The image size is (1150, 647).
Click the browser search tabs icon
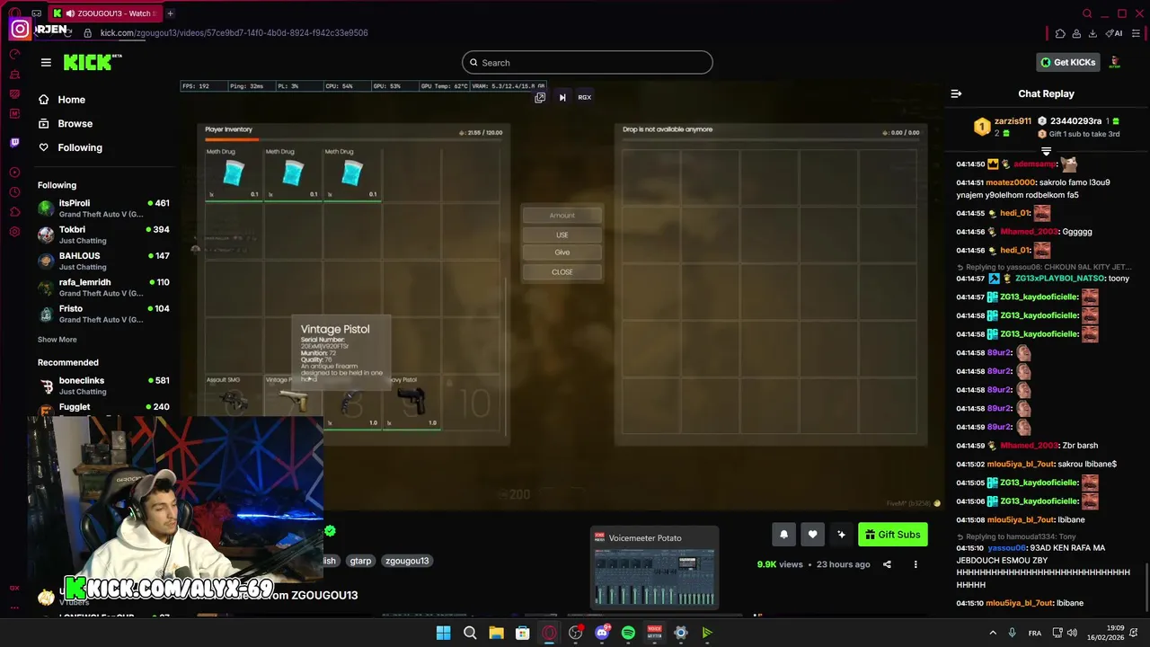coord(1087,13)
